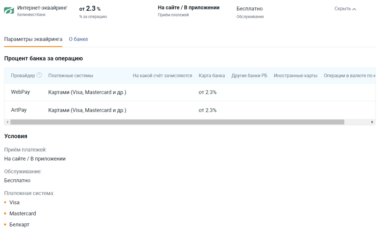
Task: Click the right arrow of the table scrollbar
Action: pos(372,122)
